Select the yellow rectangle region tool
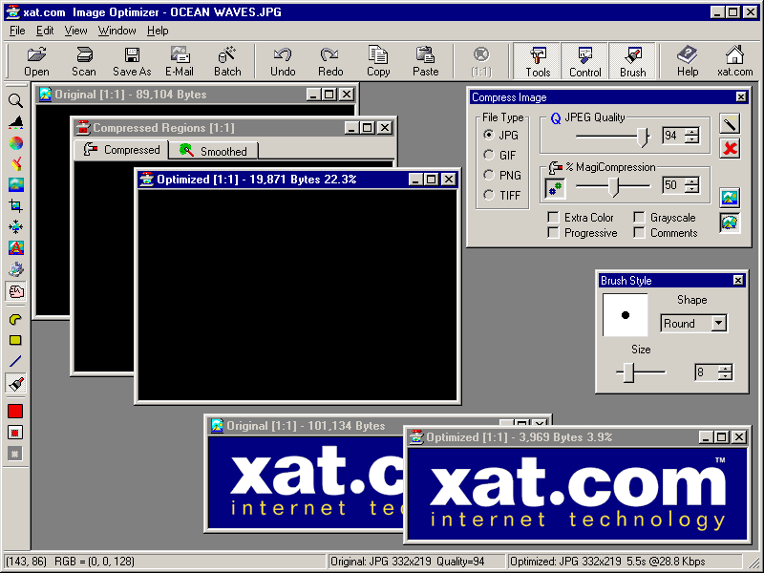764x573 pixels. coord(15,340)
